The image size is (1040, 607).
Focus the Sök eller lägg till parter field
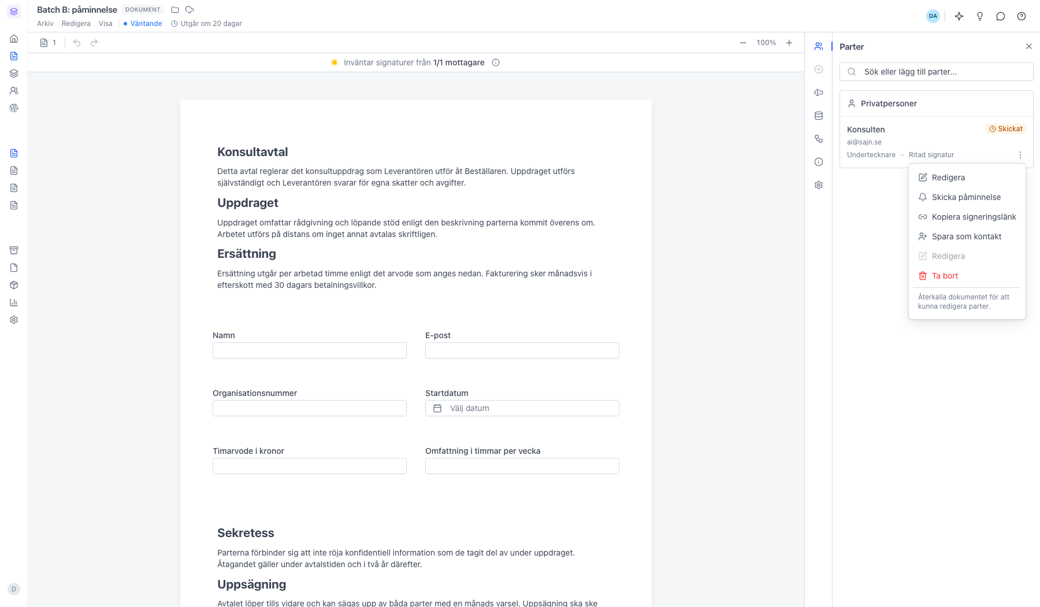pyautogui.click(x=937, y=72)
